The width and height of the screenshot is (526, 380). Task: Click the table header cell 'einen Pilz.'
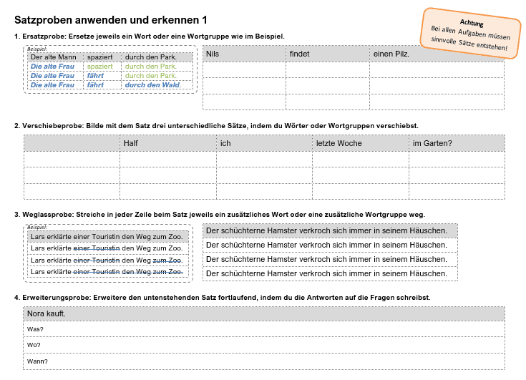click(437, 54)
